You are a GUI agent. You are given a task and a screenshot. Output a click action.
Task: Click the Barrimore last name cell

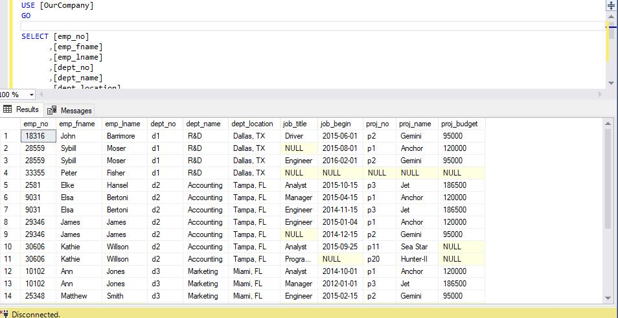124,136
